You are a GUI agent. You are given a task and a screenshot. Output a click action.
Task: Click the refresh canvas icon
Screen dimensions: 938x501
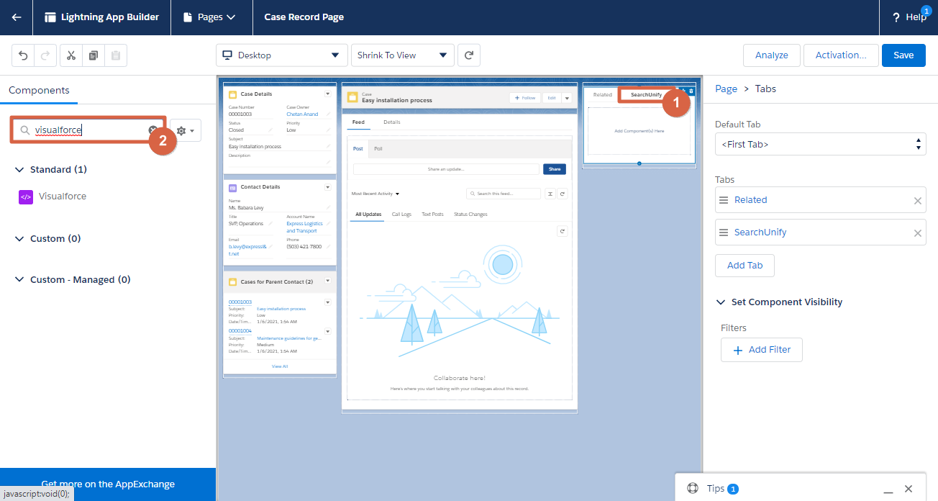[x=469, y=55]
